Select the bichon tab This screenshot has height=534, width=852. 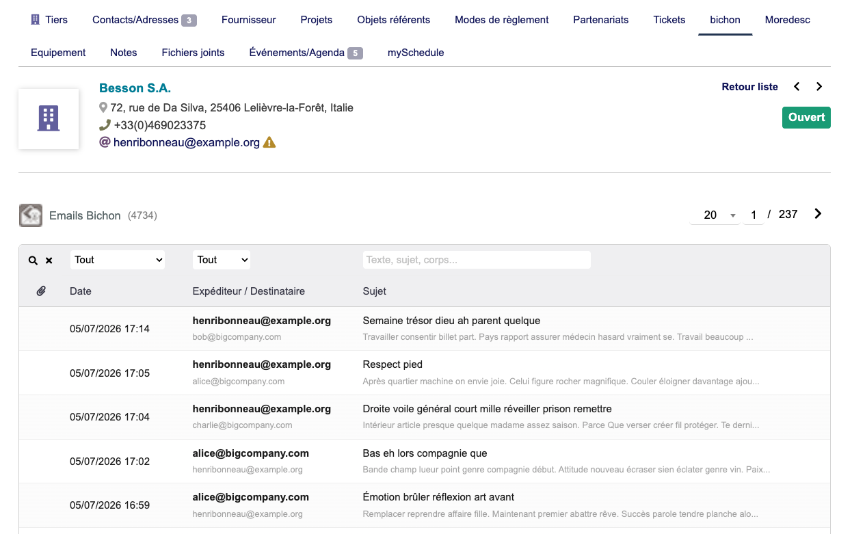tap(725, 20)
